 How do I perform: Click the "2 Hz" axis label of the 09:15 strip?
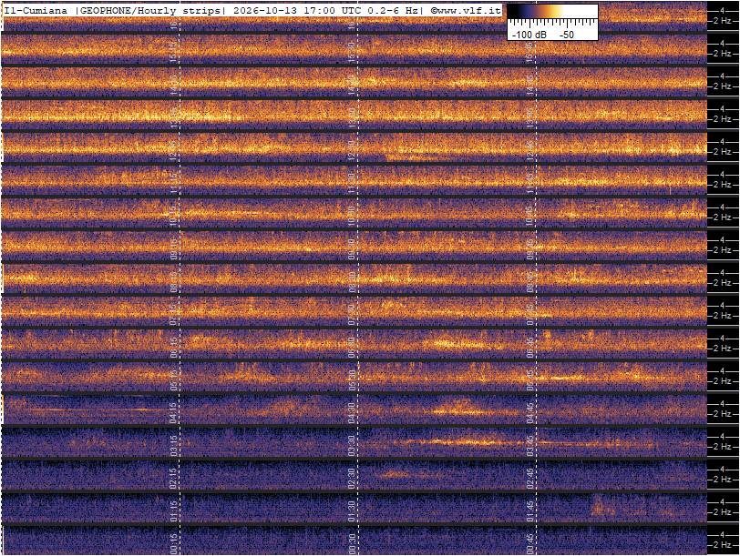tap(722, 250)
